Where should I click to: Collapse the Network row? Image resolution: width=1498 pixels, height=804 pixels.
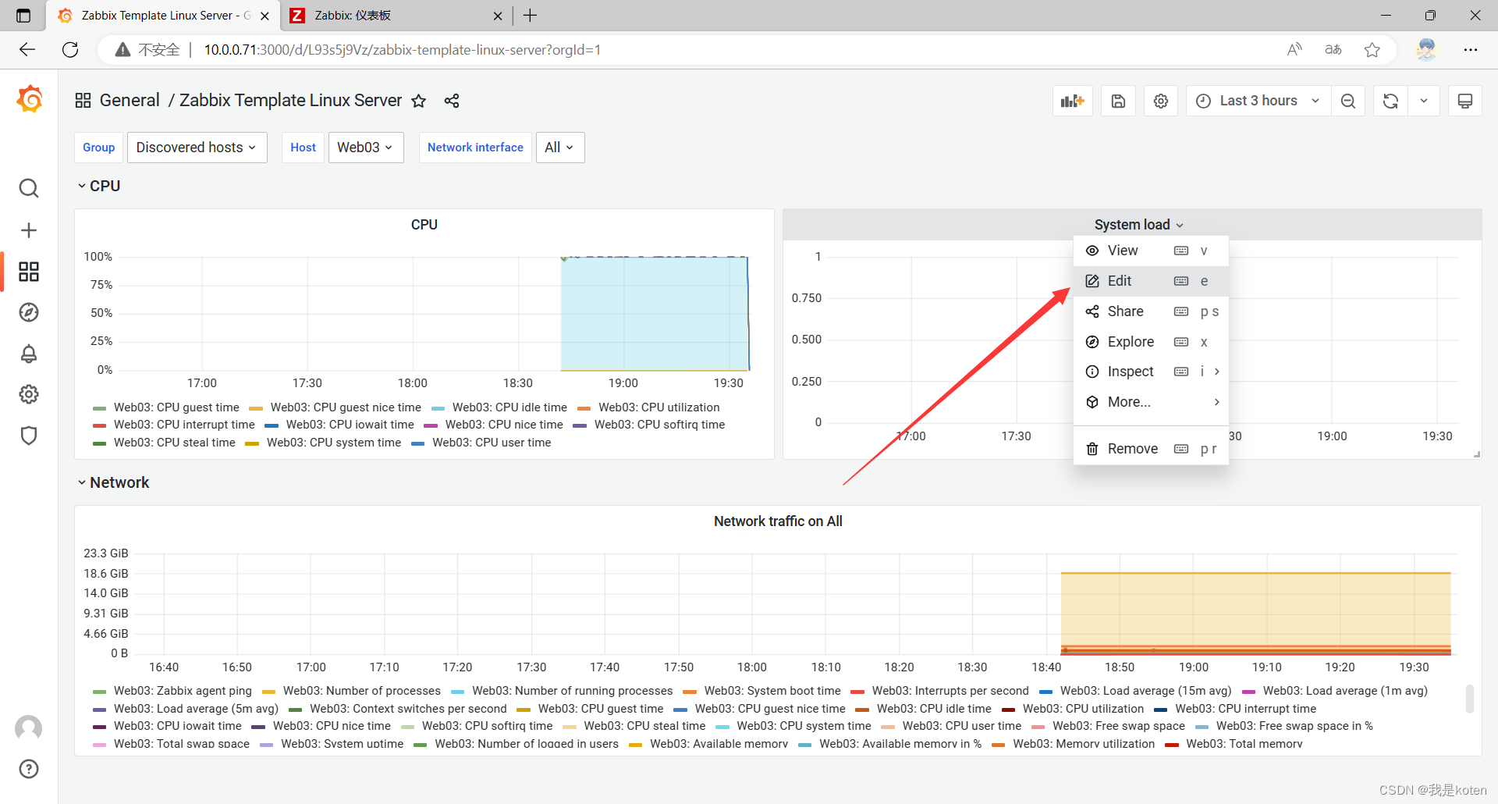click(113, 482)
